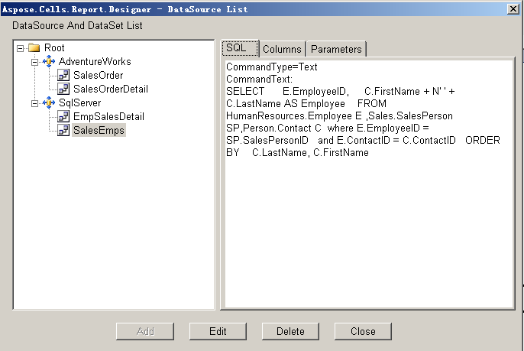The height and width of the screenshot is (351, 524).
Task: Click the AdventureWorks datasource icon
Action: coord(49,62)
